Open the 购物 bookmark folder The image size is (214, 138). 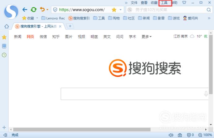tap(114, 18)
